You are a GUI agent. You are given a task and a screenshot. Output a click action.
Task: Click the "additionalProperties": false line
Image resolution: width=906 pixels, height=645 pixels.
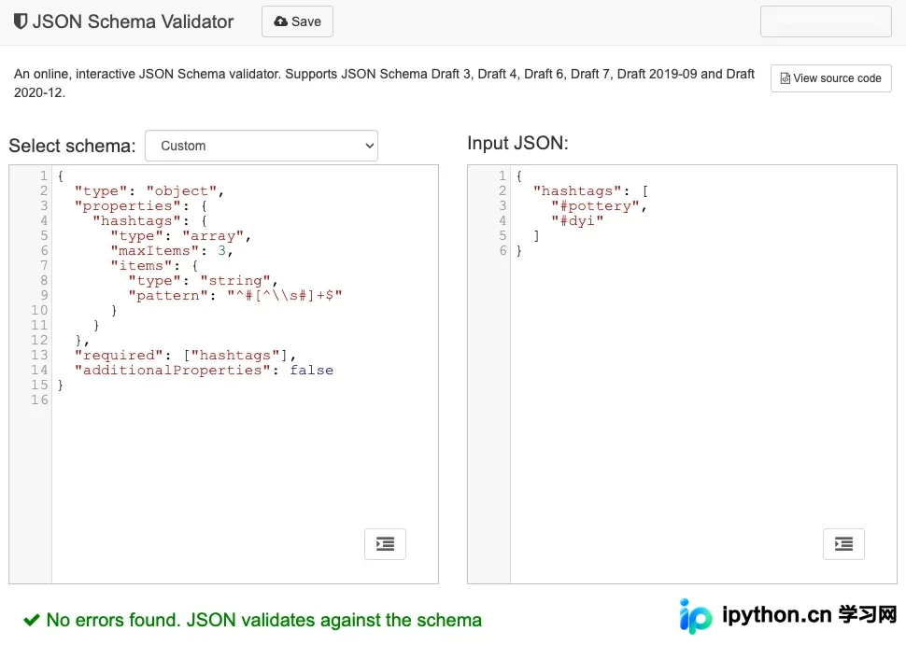pyautogui.click(x=204, y=371)
